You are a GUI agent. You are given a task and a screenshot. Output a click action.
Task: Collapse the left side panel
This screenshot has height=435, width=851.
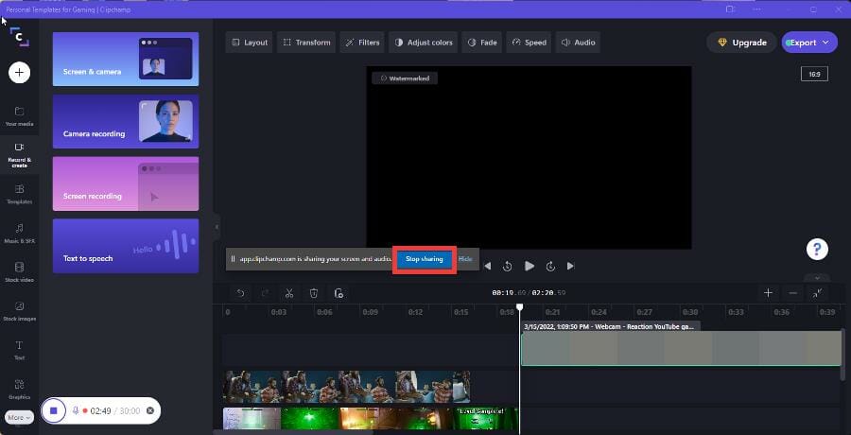tap(216, 227)
